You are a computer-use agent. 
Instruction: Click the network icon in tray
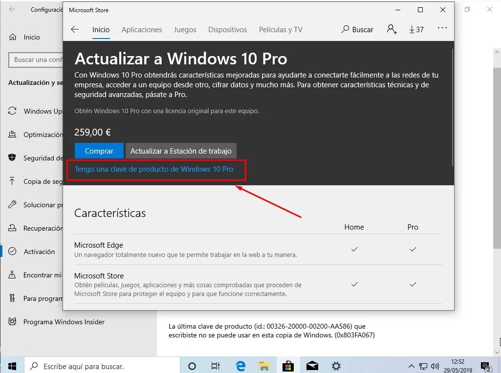pyautogui.click(x=423, y=366)
